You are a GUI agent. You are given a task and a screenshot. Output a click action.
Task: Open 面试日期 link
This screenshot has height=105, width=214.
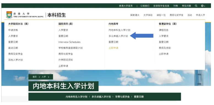13,48
